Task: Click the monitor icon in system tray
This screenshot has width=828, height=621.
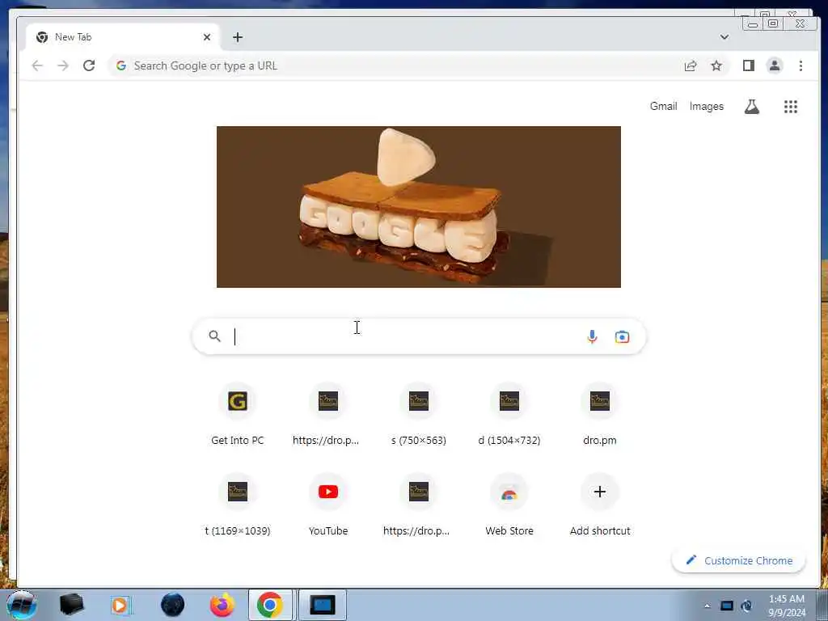Action: point(727,606)
